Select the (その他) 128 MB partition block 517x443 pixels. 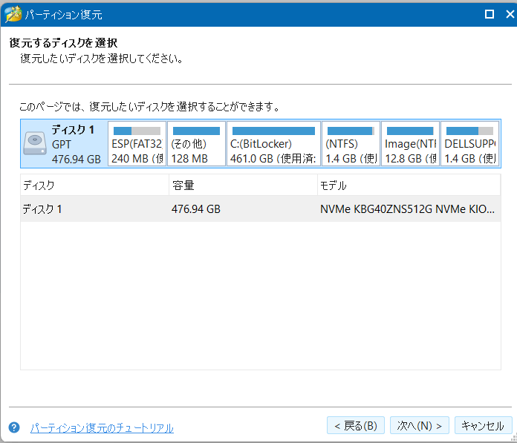196,144
